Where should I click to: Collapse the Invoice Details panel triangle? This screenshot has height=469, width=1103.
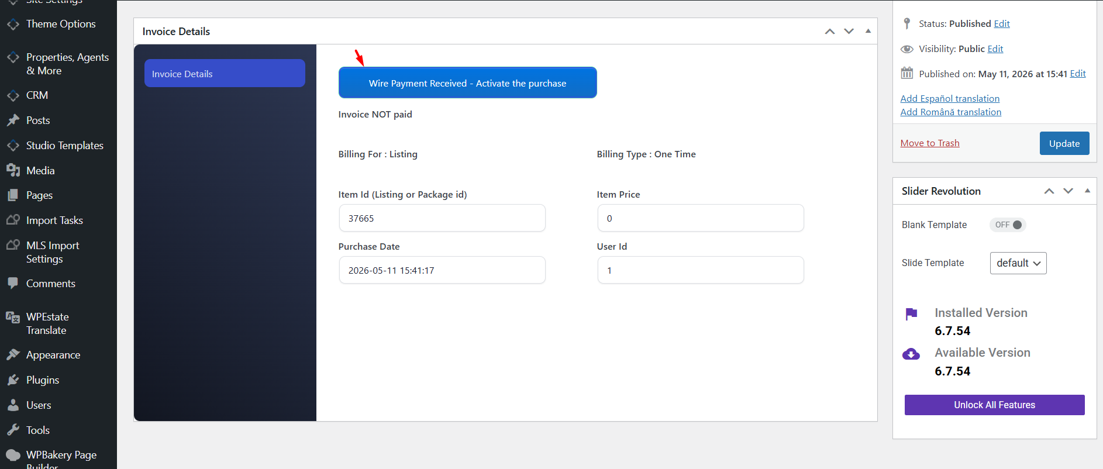(x=868, y=31)
